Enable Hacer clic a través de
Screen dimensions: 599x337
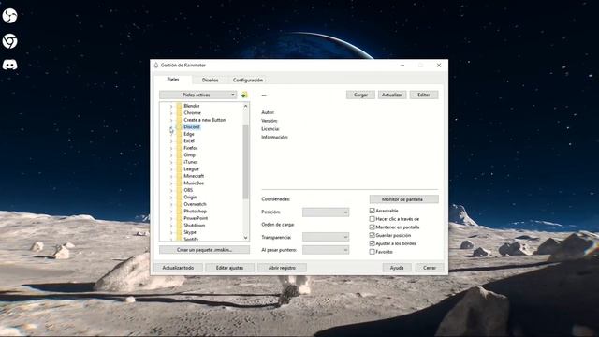tap(373, 219)
